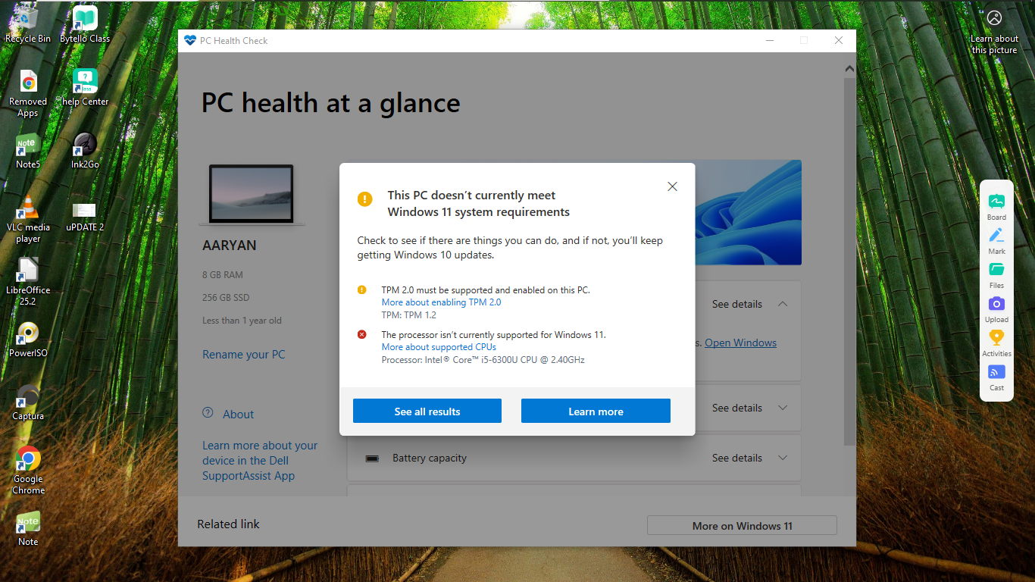Expand Battery capacity See details

(x=749, y=458)
